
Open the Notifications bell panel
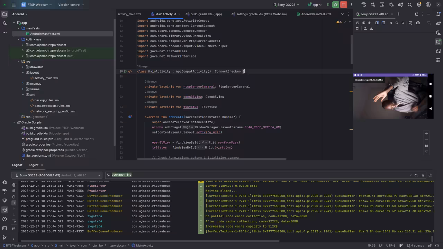(438, 14)
